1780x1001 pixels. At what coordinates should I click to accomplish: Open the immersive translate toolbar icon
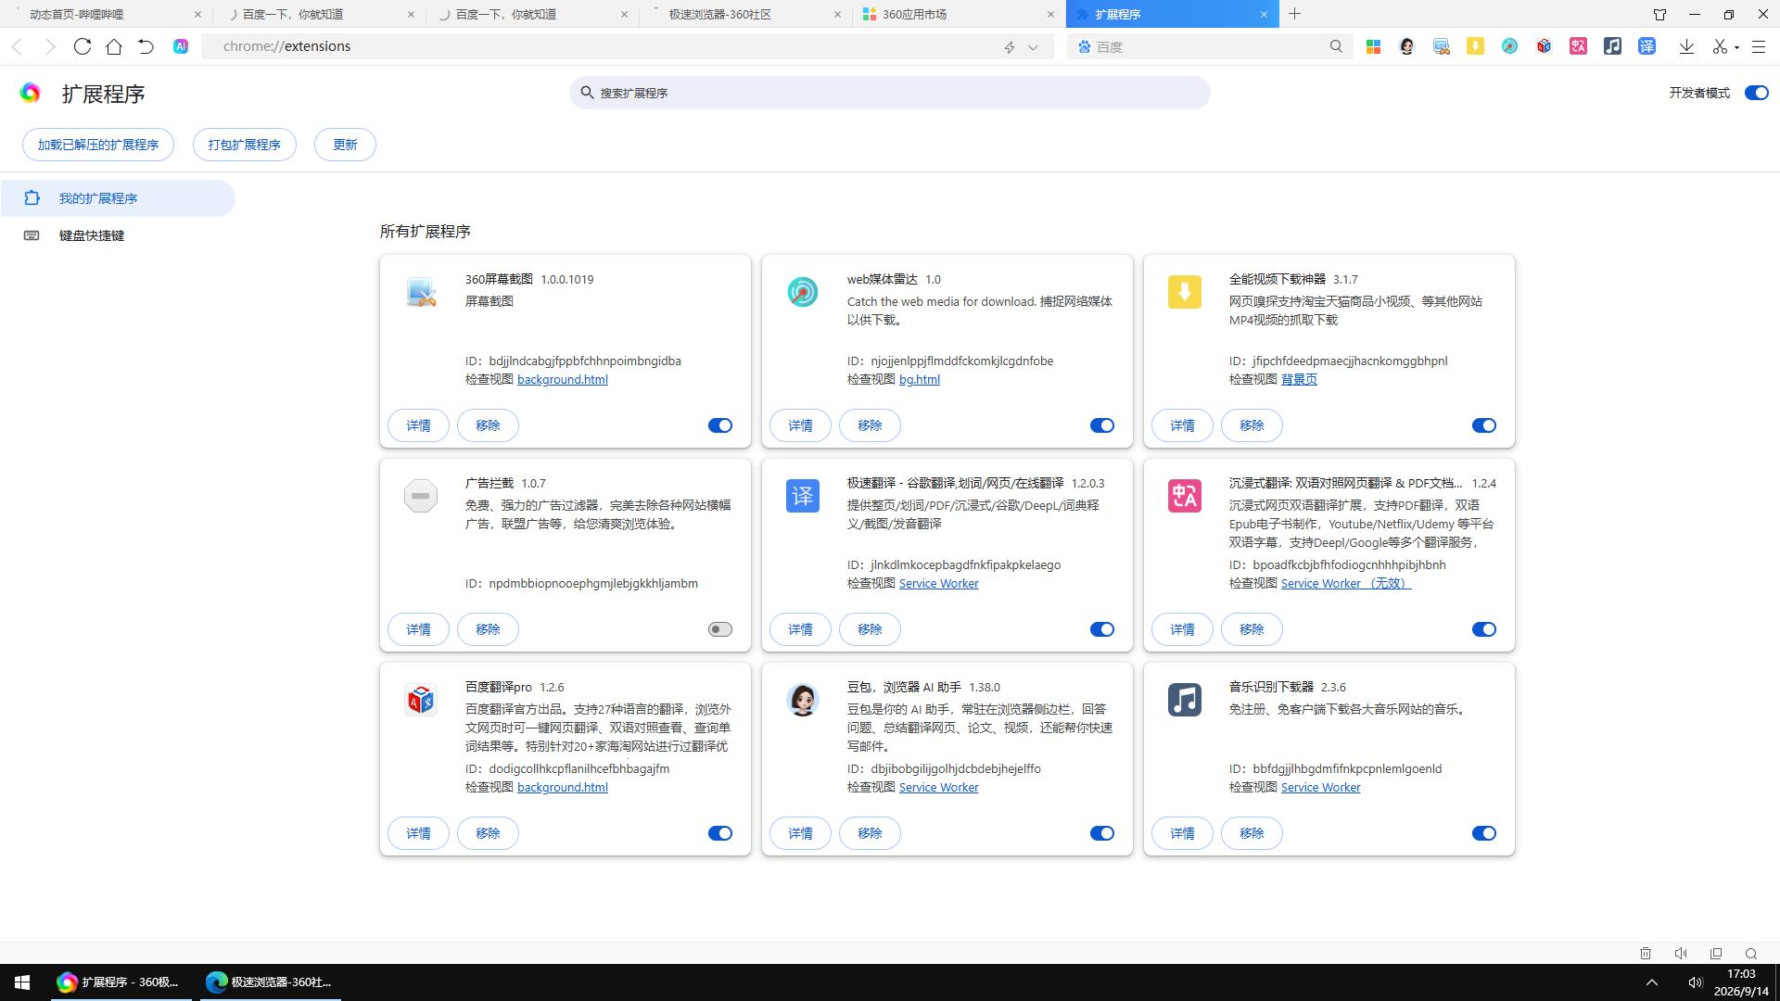click(x=1578, y=46)
